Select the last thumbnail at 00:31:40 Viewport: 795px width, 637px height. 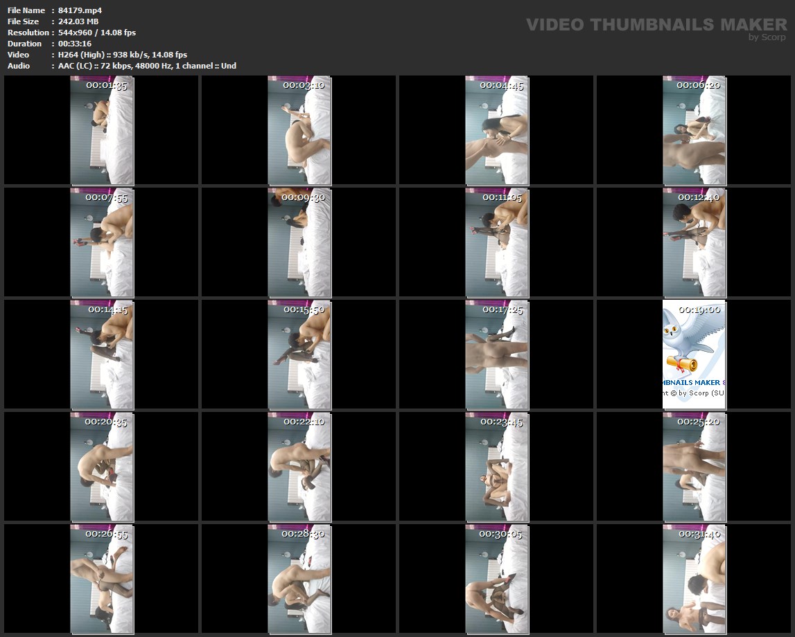click(x=694, y=580)
